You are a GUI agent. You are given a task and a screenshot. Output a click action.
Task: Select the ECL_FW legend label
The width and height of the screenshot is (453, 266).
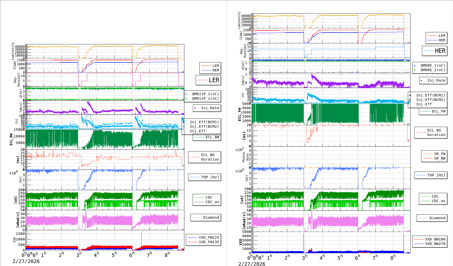pos(438,111)
